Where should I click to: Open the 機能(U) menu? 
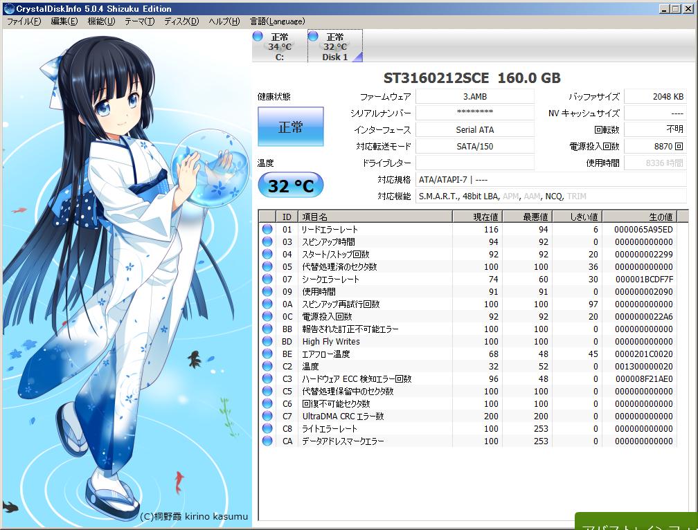[102, 21]
